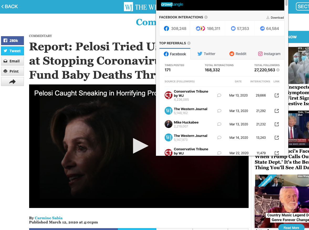This screenshot has width=309, height=230.
Task: Select the Instagram referrals tab
Action: [269, 54]
